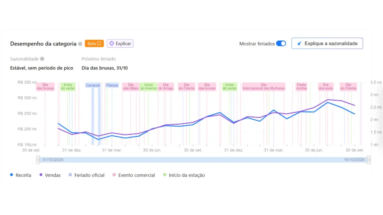The width and height of the screenshot is (383, 215).
Task: Click the Dia das Mães event marker
Action: pos(131,87)
